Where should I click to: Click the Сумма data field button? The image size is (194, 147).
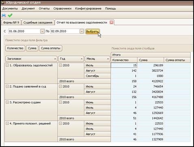coord(32,48)
